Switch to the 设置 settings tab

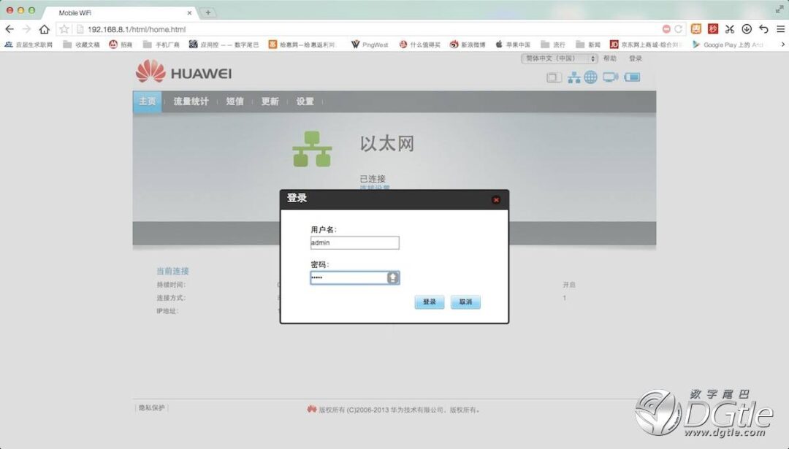[x=305, y=101]
